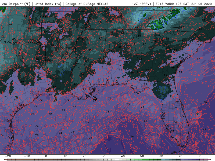Click the "62" dewpoint value in green area

163,22
